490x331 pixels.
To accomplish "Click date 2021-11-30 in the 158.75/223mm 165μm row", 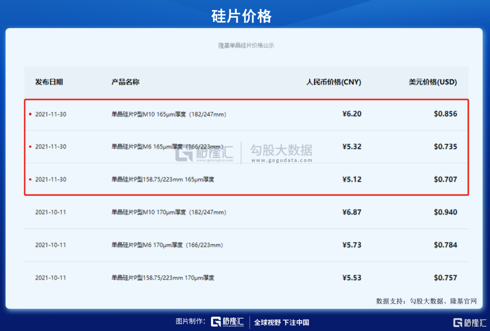I will (50, 179).
